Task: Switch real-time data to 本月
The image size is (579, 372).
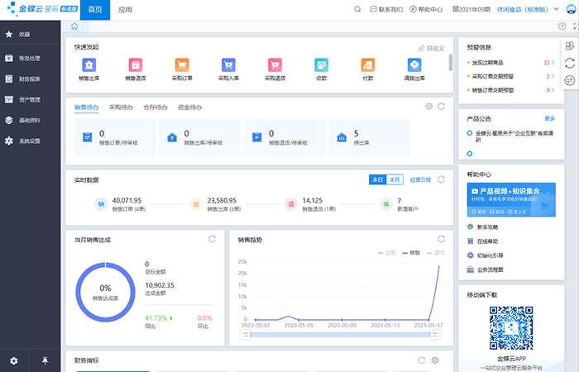Action: (395, 179)
